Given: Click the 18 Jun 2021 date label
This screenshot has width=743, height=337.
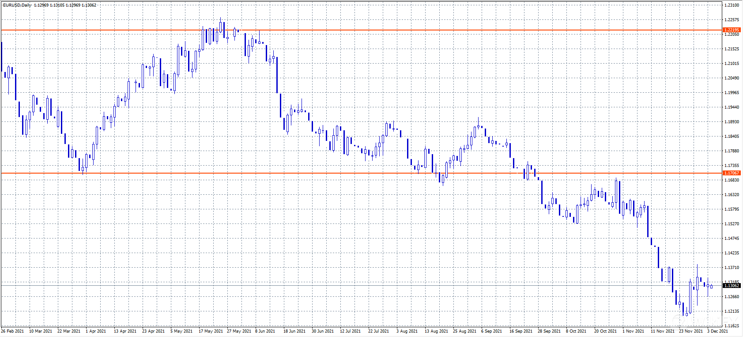Looking at the screenshot, I should point(294,331).
